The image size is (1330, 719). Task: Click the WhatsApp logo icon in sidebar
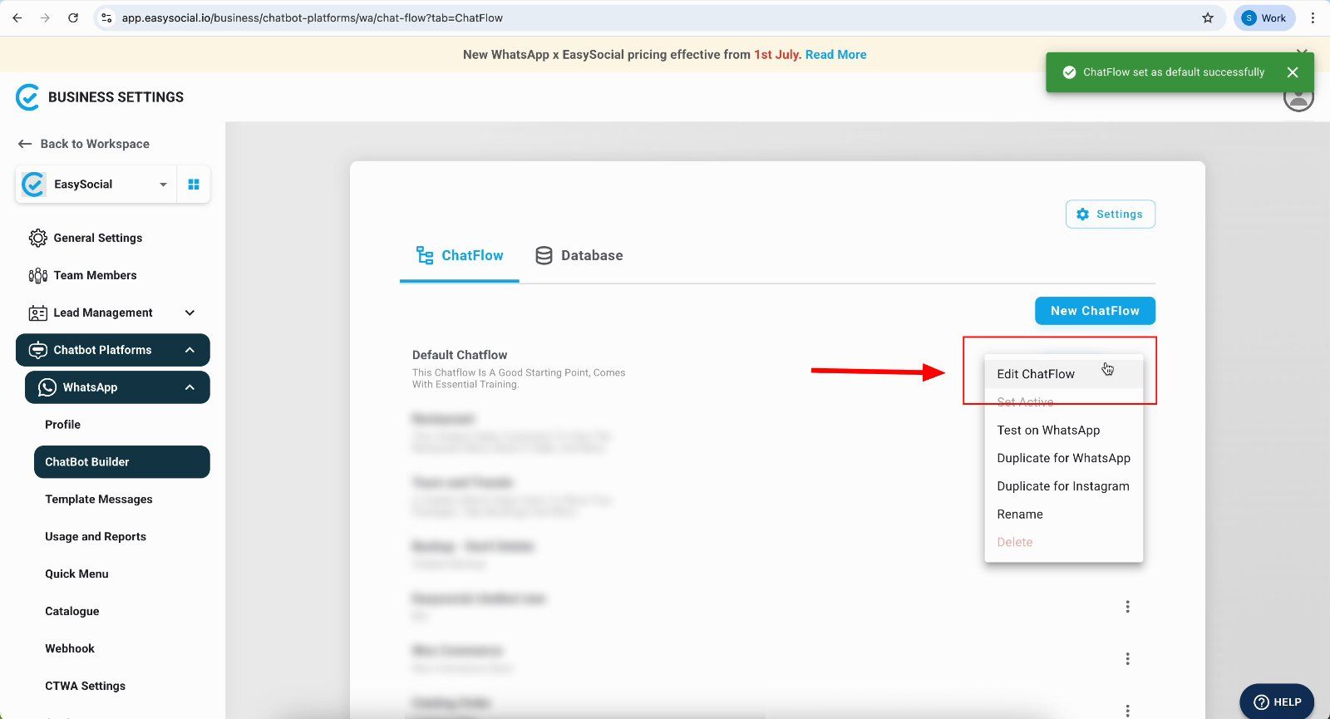[47, 387]
